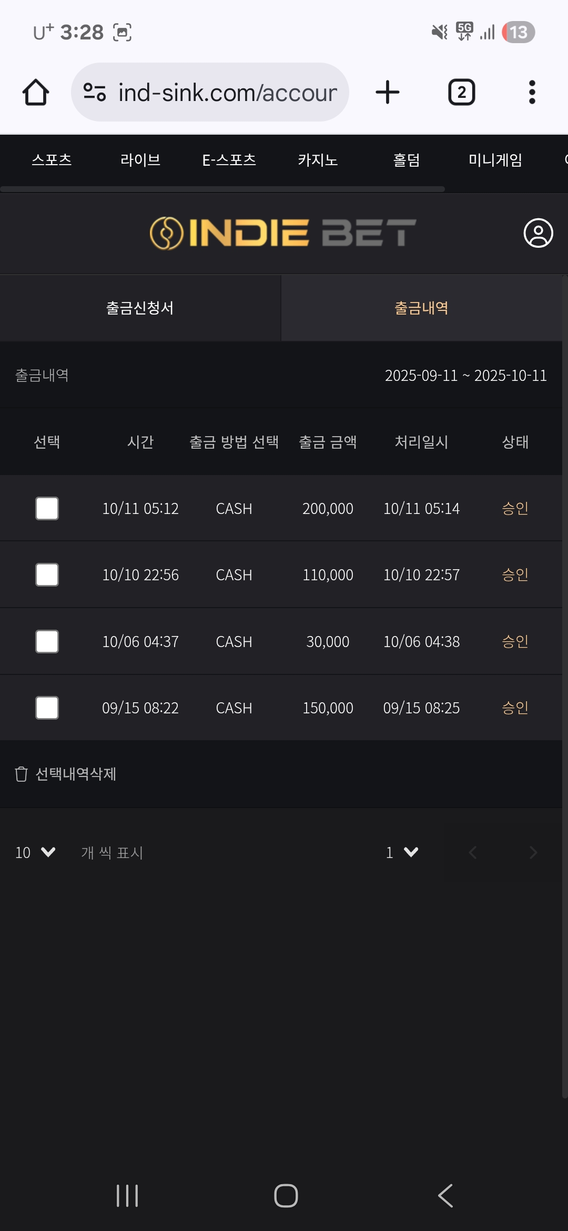Tap the browser home icon
568x1231 pixels.
pos(36,93)
